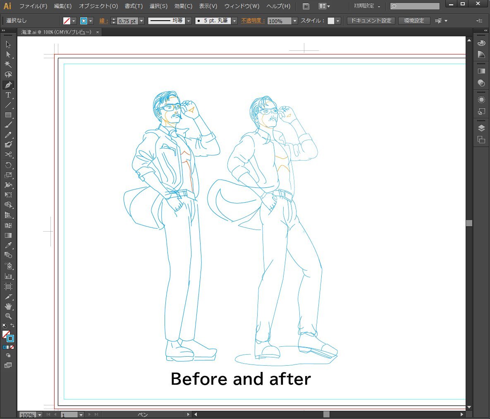The width and height of the screenshot is (490, 419).
Task: Open the stroke weight 0.75 pt dropdown
Action: point(141,21)
